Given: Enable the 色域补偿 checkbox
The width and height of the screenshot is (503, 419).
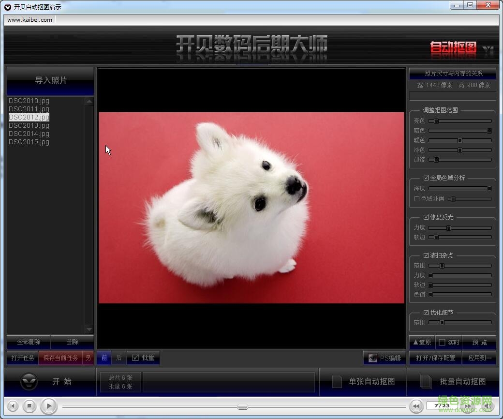Looking at the screenshot, I should 417,199.
